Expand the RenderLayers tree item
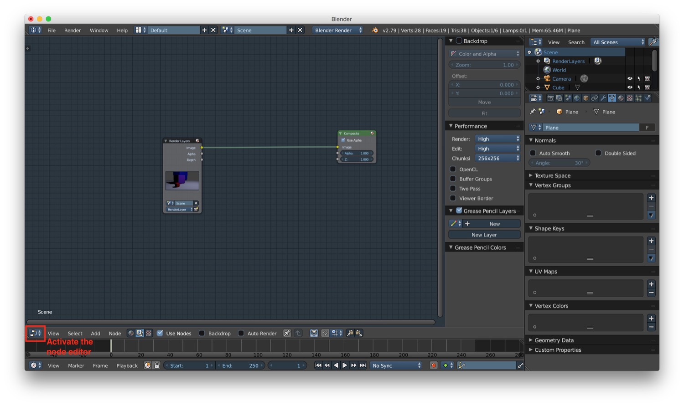The height and width of the screenshot is (406, 684). [x=538, y=61]
